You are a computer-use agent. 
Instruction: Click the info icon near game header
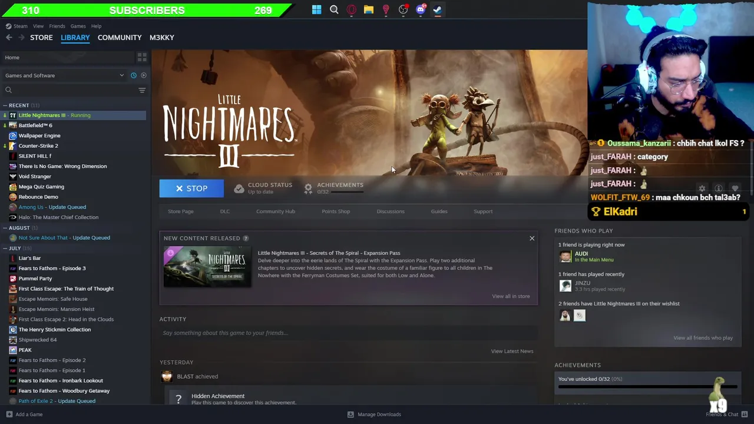[x=718, y=188]
